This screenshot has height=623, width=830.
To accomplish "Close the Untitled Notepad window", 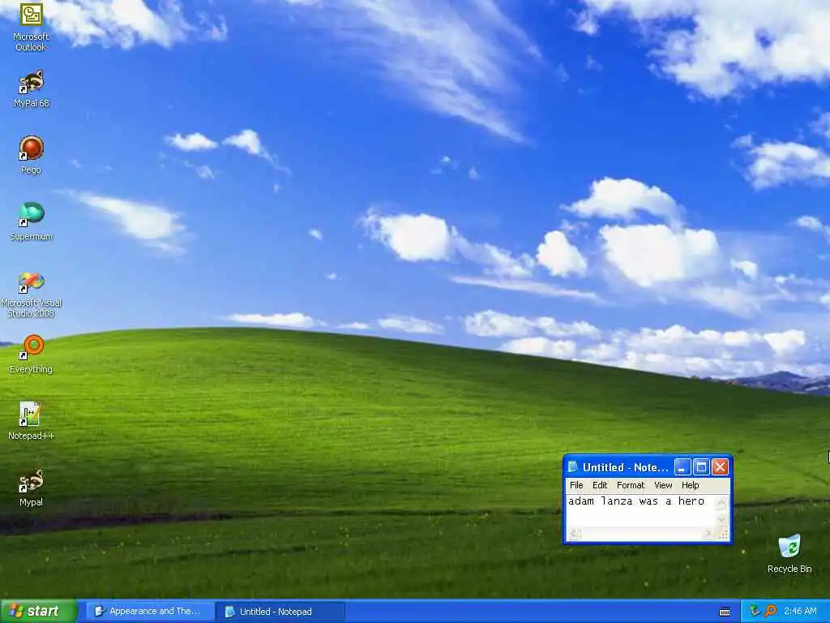I will (720, 466).
